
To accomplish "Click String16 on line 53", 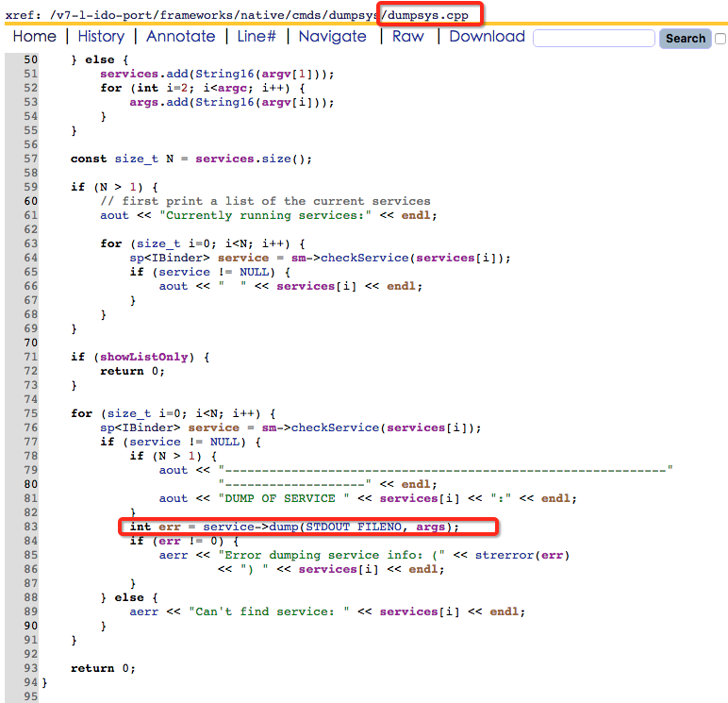I will point(224,102).
